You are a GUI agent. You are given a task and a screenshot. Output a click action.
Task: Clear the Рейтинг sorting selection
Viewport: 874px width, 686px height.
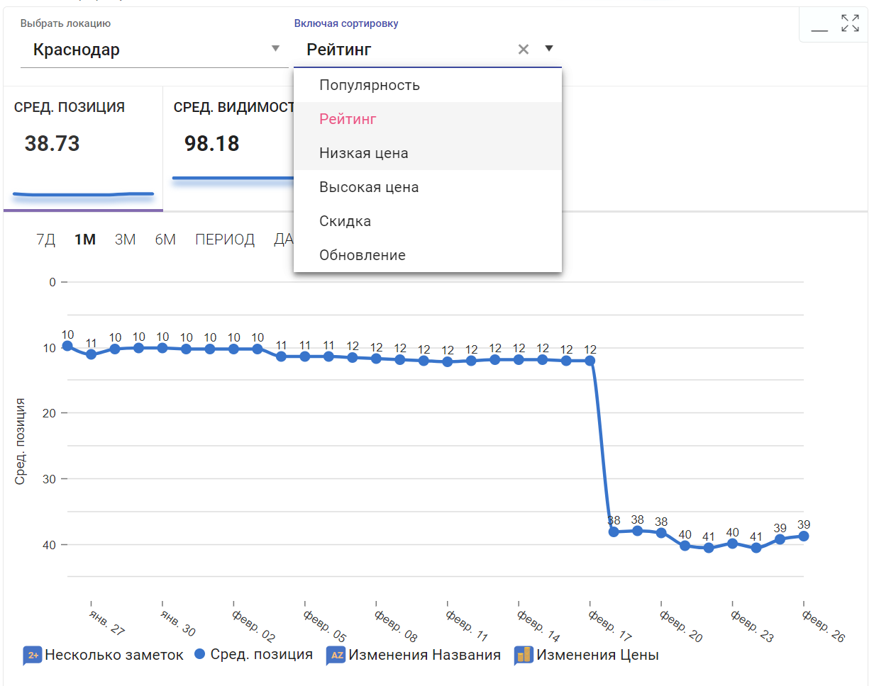[524, 50]
